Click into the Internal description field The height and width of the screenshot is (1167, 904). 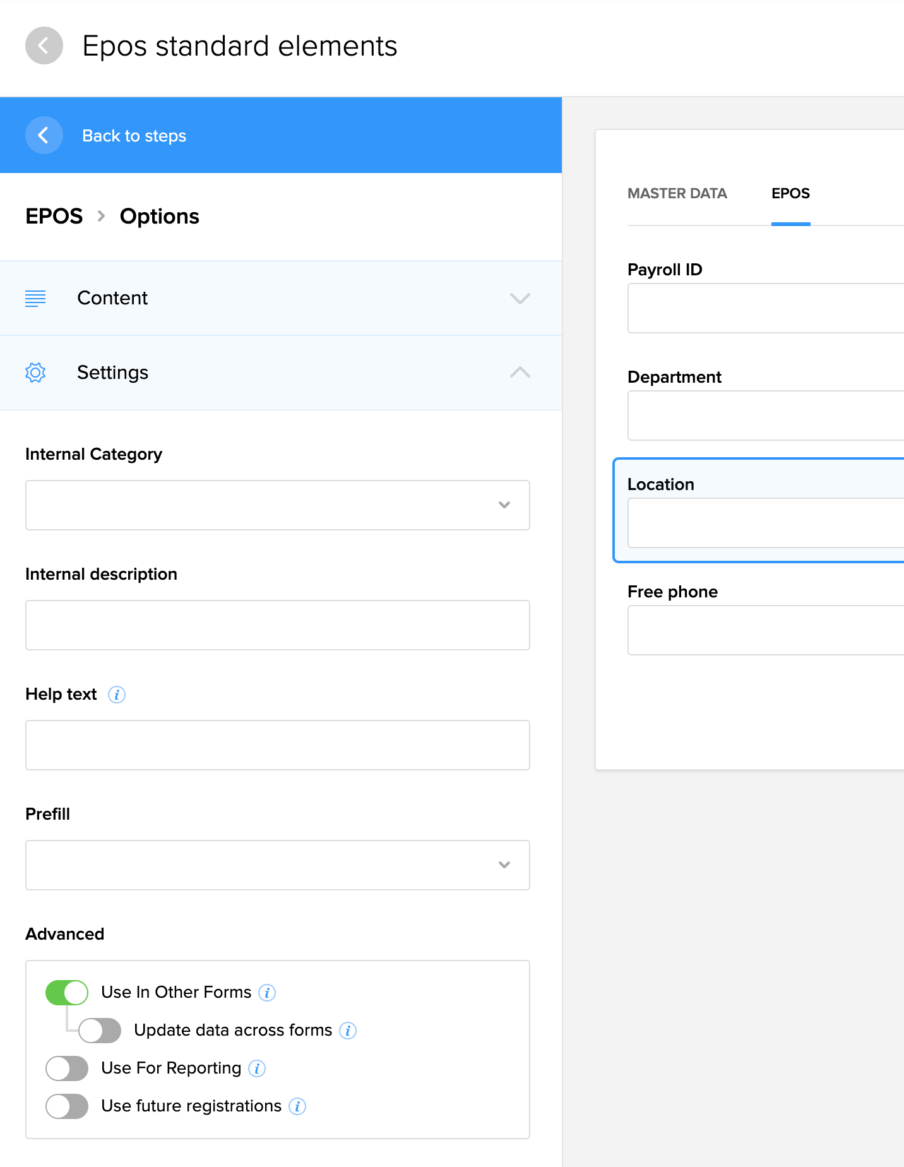coord(277,625)
